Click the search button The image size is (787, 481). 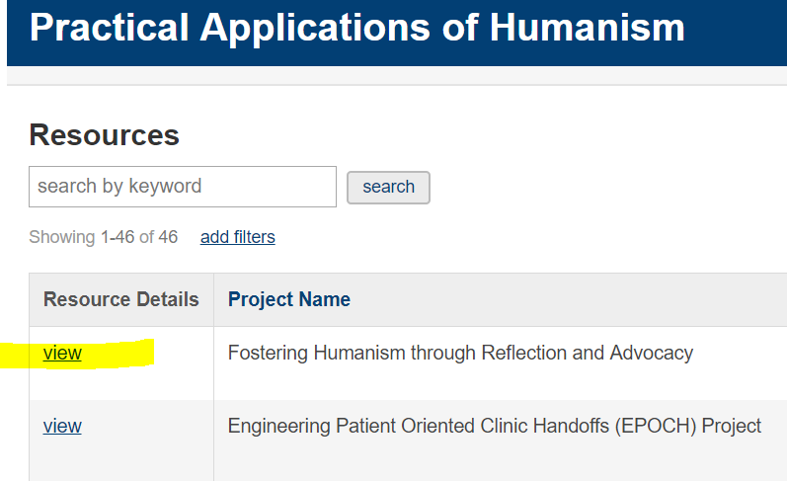tap(388, 188)
